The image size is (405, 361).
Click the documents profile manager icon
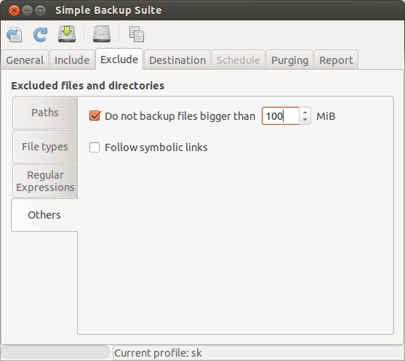pos(137,34)
